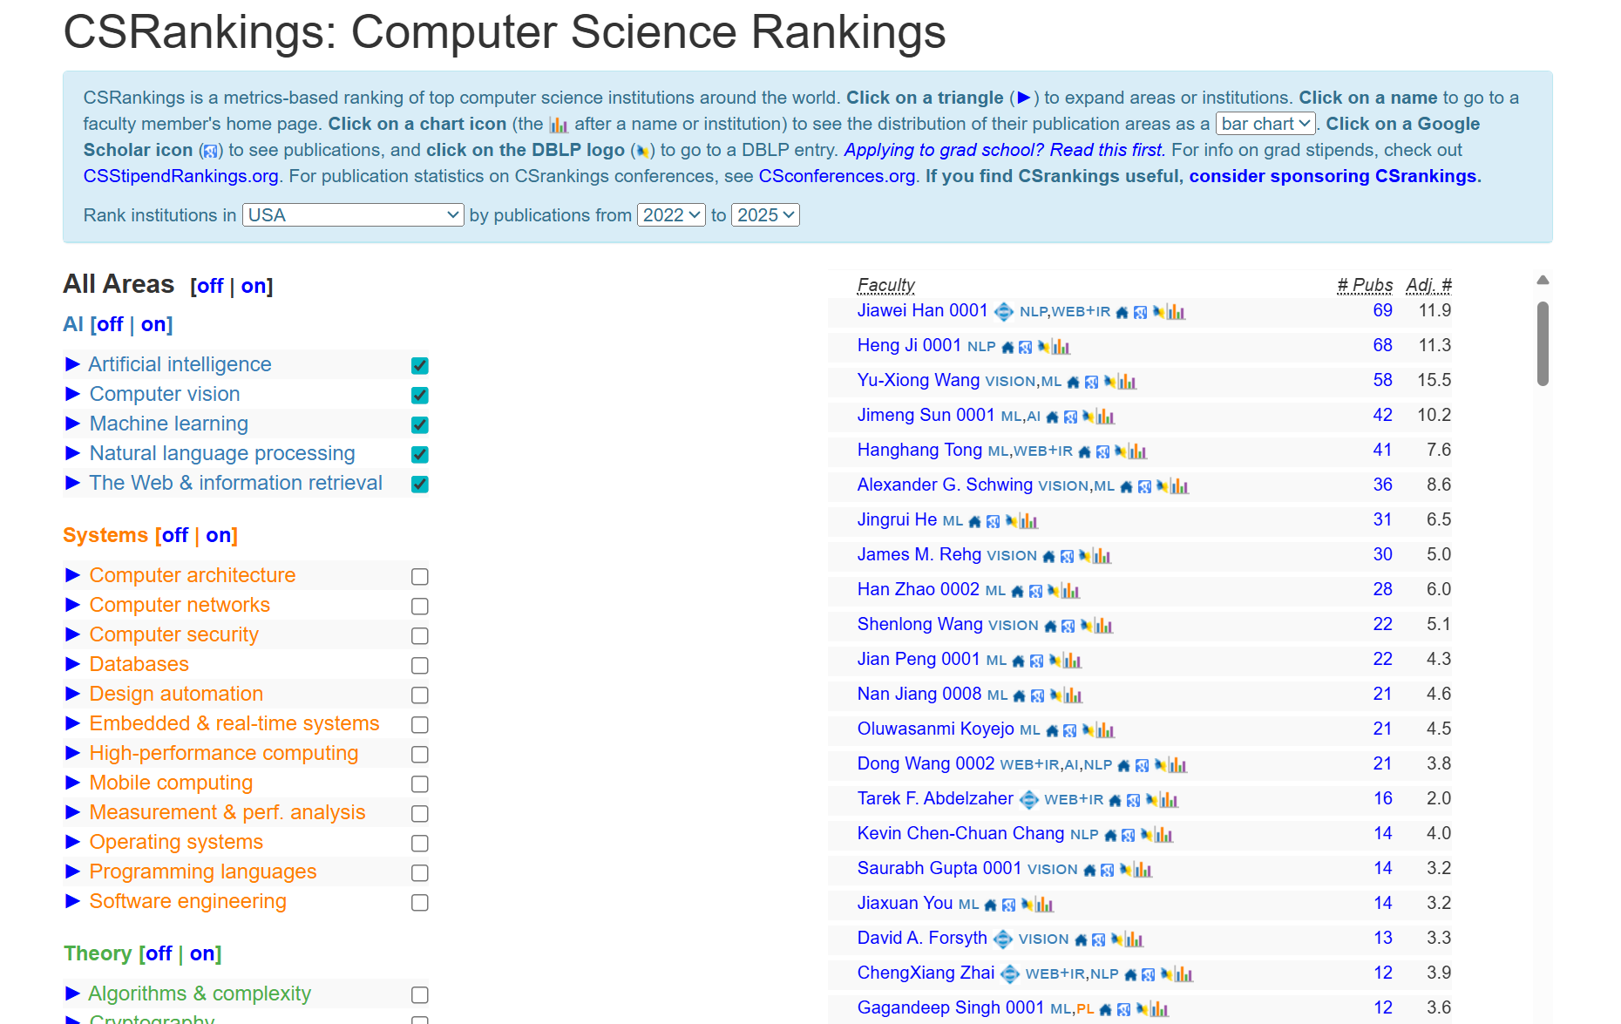Turn all areas off
Viewport: 1621px width, 1024px height.
tap(210, 286)
